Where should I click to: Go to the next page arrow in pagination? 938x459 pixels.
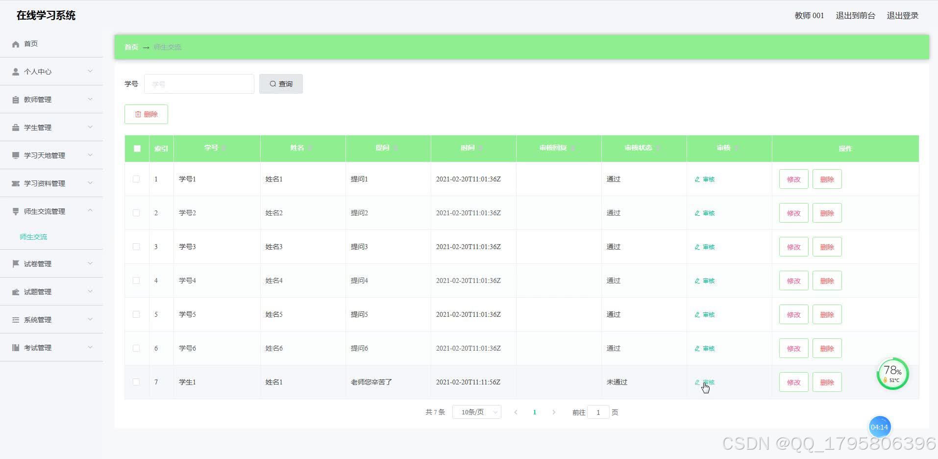554,412
